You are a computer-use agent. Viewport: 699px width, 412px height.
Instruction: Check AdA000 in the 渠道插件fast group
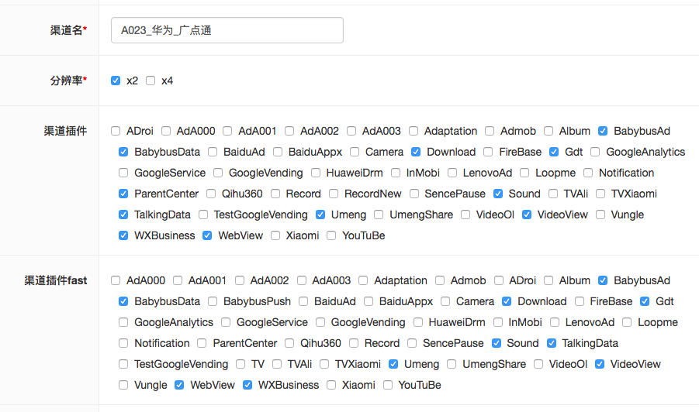116,280
